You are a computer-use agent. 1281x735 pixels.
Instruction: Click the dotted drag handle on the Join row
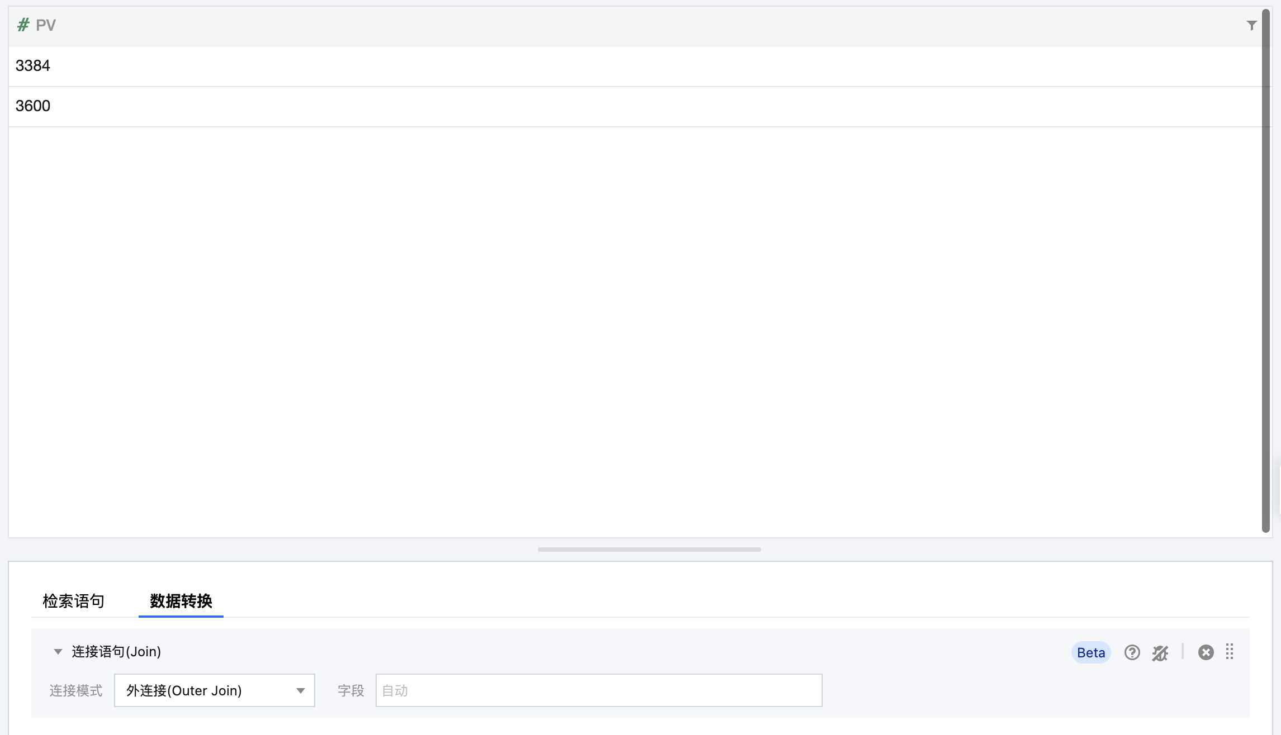tap(1230, 652)
